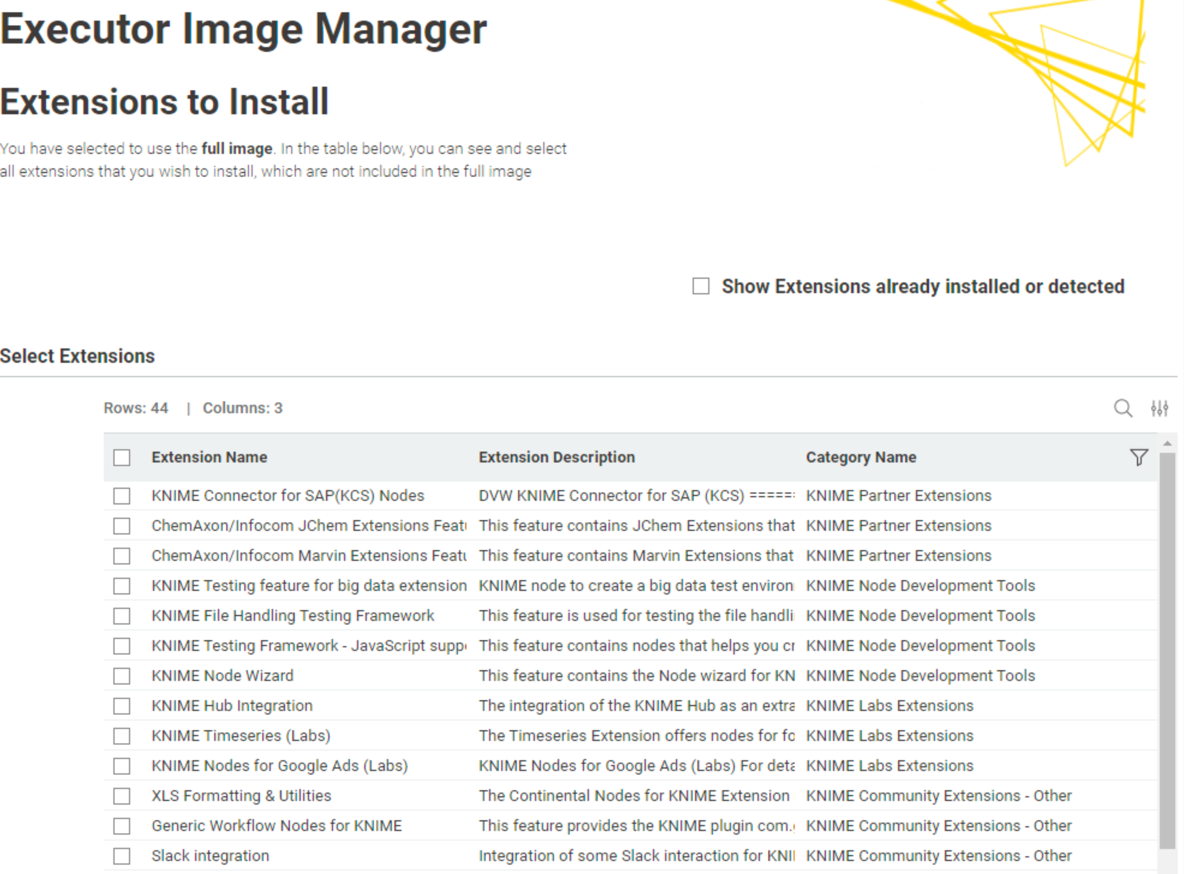Select KNIME Nodes for Google Ads checkbox
Viewport: 1184px width, 874px height.
coord(122,766)
